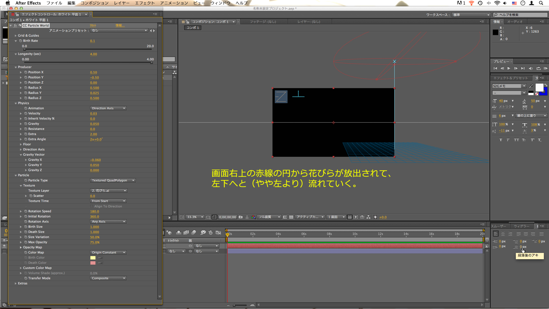Click the Birth Color swatch
This screenshot has width=549, height=309.
pos(93,257)
